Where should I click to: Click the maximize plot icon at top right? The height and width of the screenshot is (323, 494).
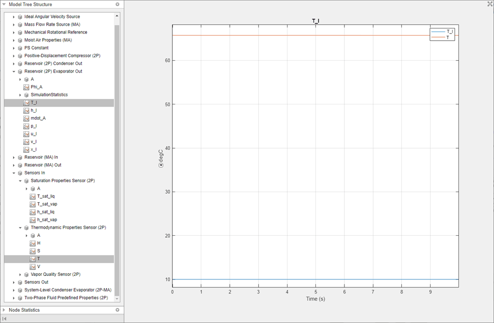pos(490,4)
